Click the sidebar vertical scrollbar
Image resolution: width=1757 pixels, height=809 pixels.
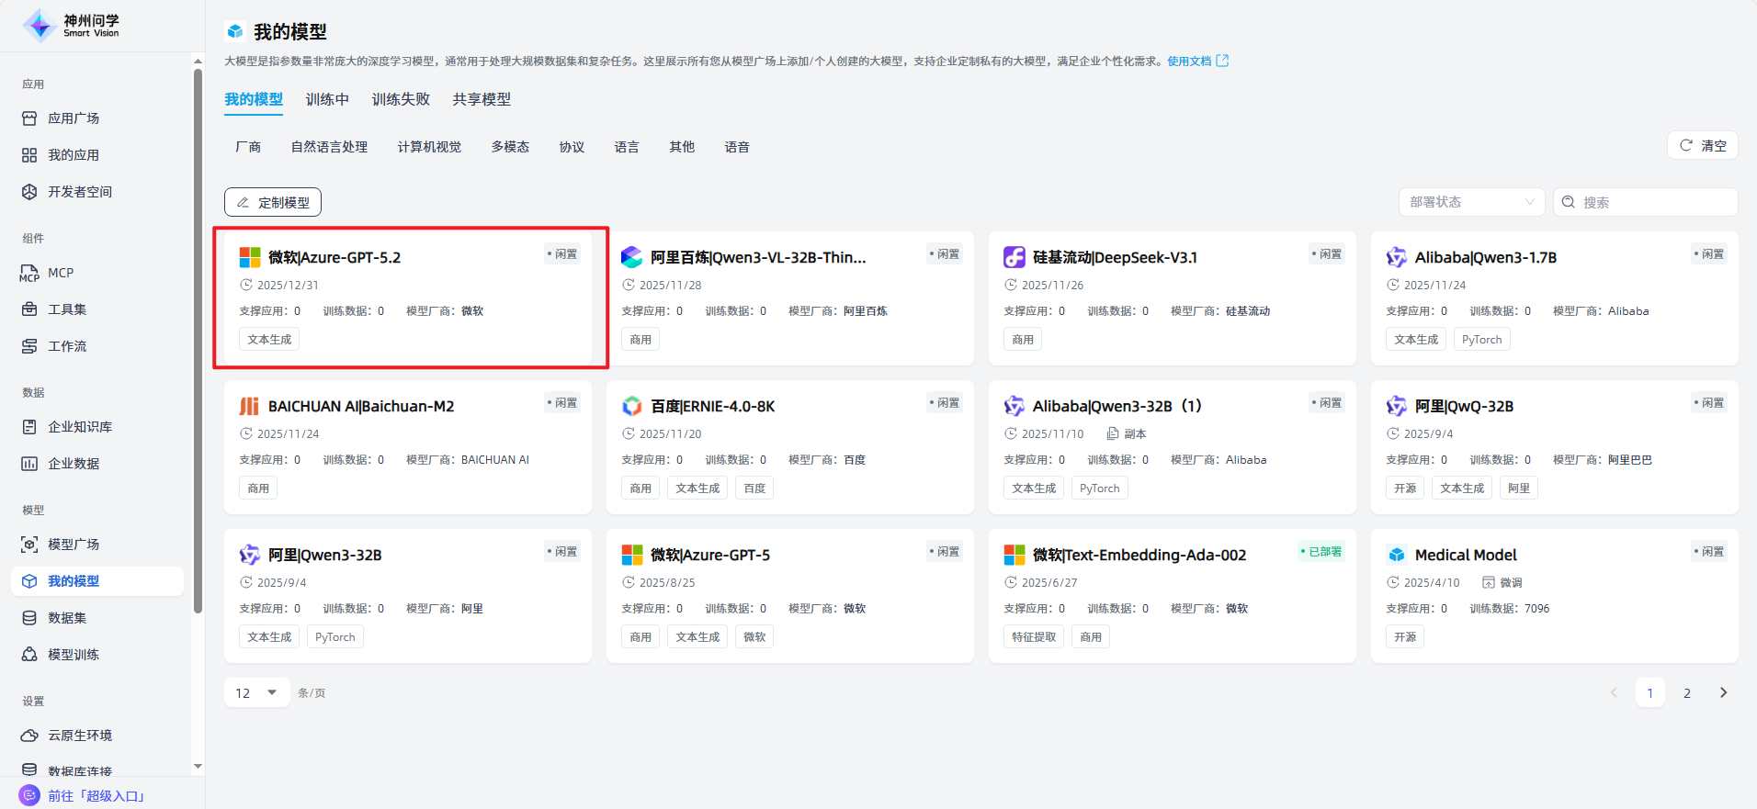pyautogui.click(x=198, y=340)
